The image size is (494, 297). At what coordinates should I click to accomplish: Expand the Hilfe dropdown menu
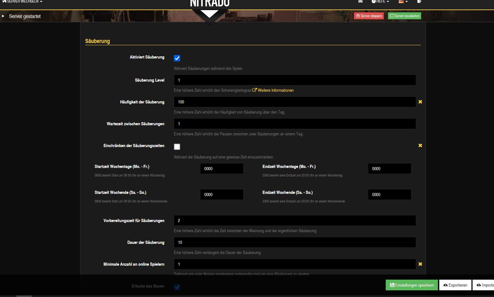point(380,2)
